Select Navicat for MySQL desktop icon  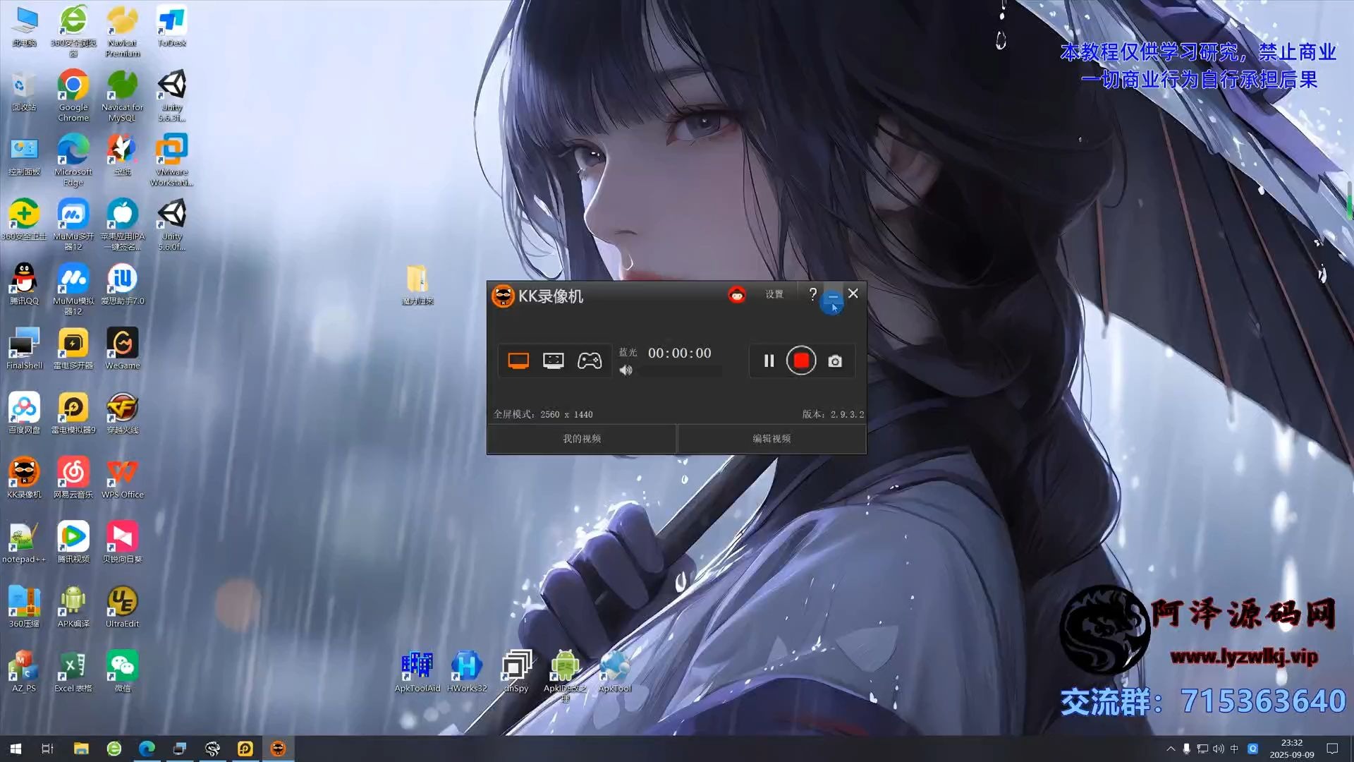122,95
